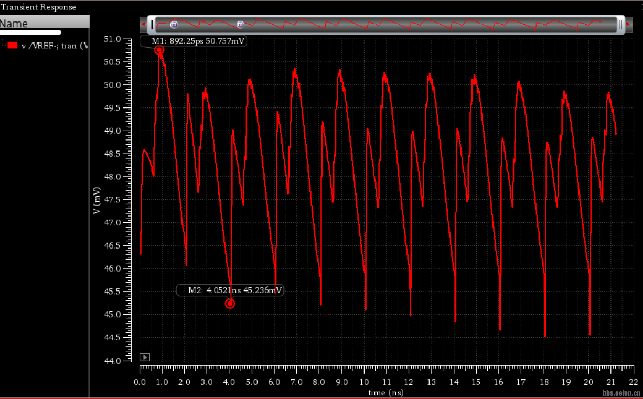Grab the left handle of the zoom strip
Viewport: 643px width, 399px height.
pyautogui.click(x=152, y=25)
